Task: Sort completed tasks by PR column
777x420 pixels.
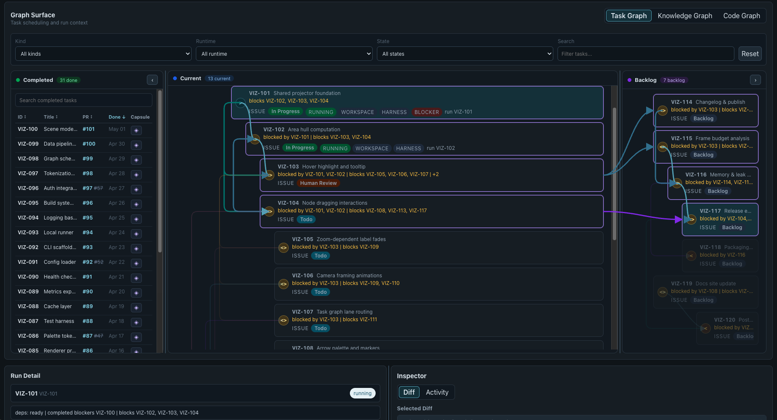Action: click(x=87, y=117)
